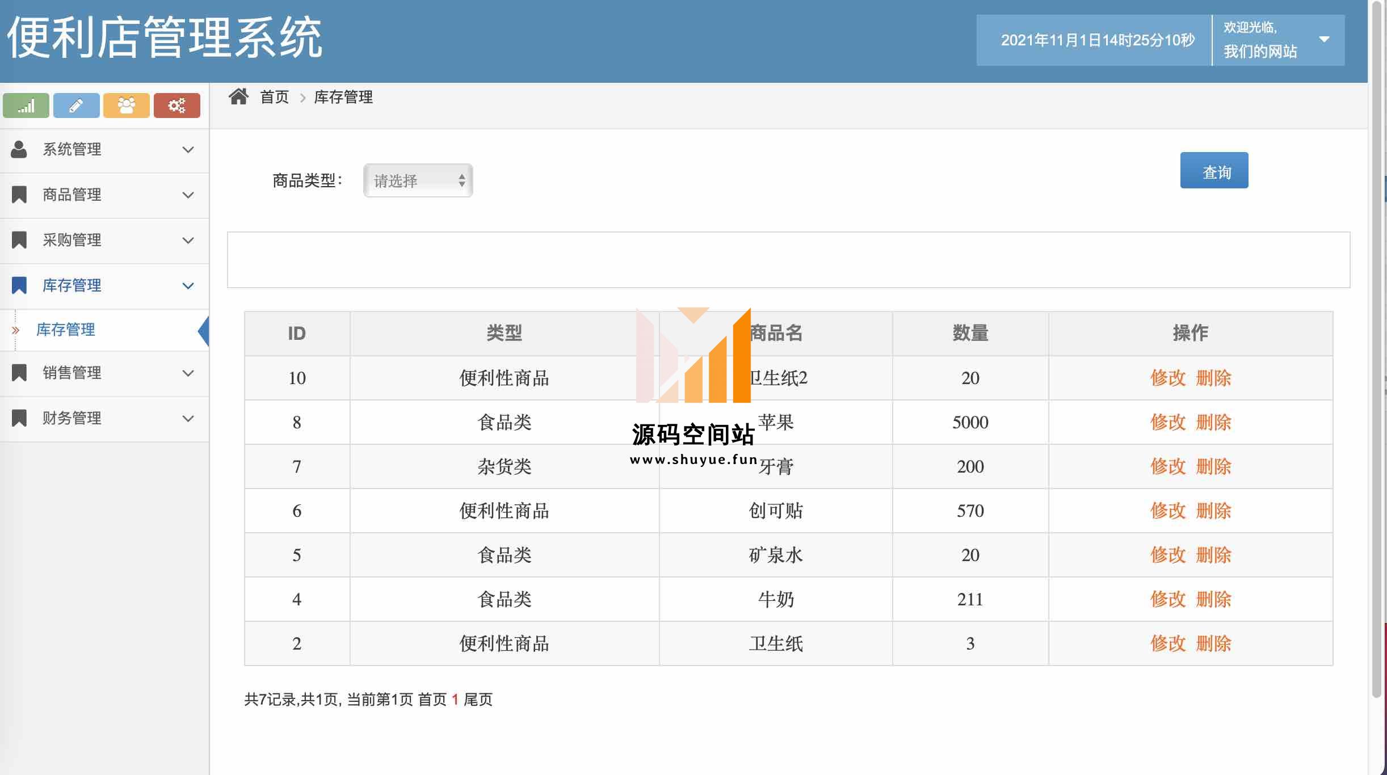Click the 库存管理 breadcrumb text
1387x775 pixels.
pos(343,97)
